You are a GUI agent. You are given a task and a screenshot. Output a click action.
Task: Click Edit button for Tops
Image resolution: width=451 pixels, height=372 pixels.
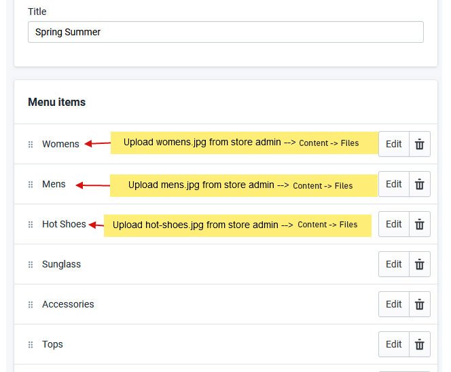coord(394,344)
